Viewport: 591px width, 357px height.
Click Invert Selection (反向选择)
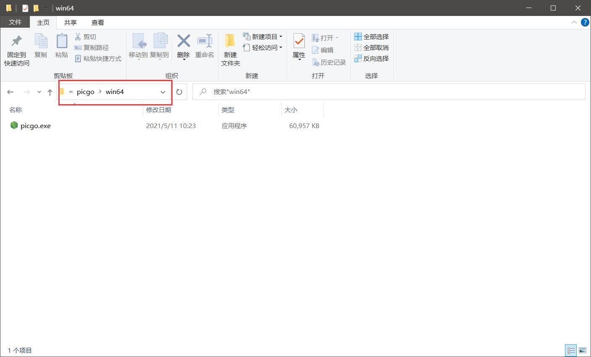click(371, 59)
